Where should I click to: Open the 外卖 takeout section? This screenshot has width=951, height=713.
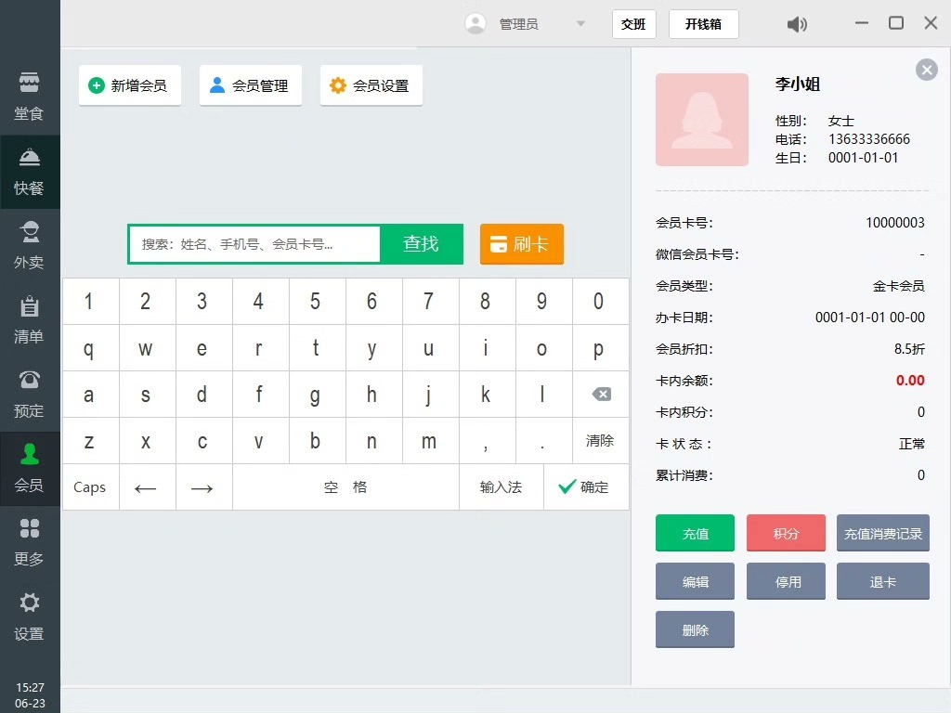pos(30,245)
